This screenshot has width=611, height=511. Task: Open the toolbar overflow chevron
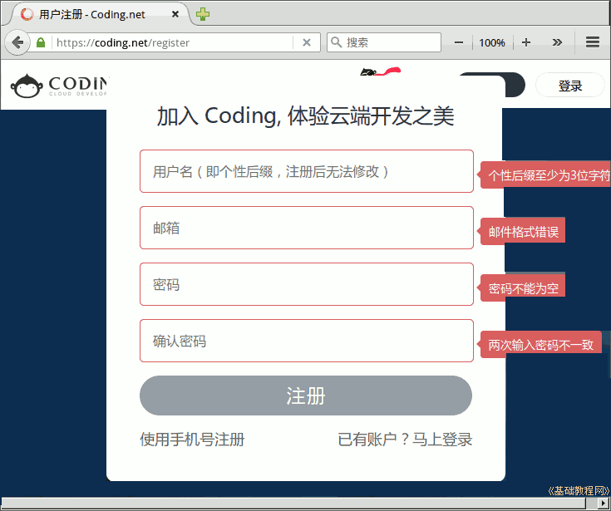point(557,42)
